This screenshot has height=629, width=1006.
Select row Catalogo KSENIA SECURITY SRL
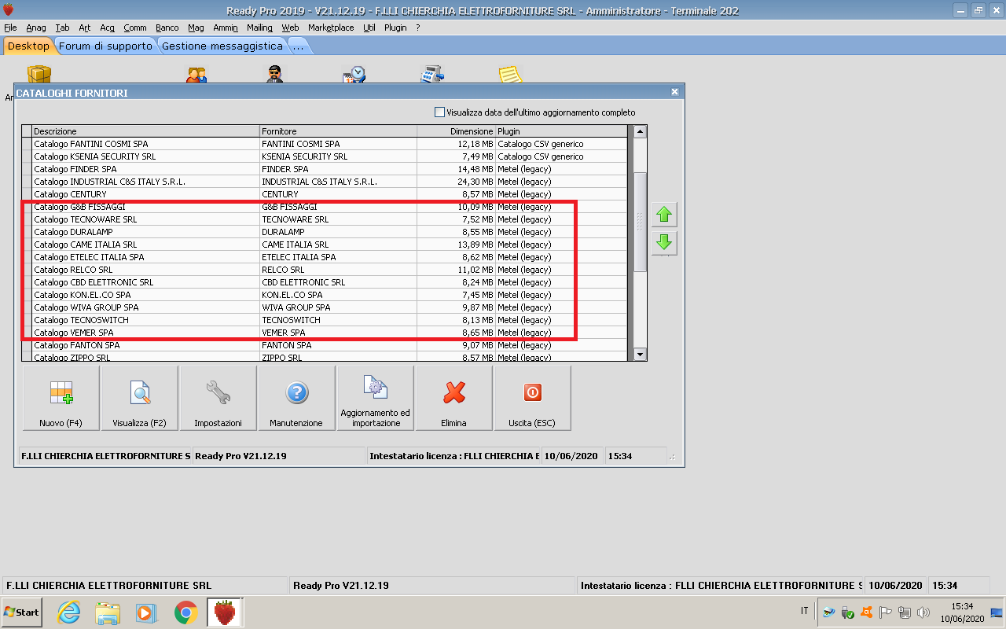(x=325, y=156)
